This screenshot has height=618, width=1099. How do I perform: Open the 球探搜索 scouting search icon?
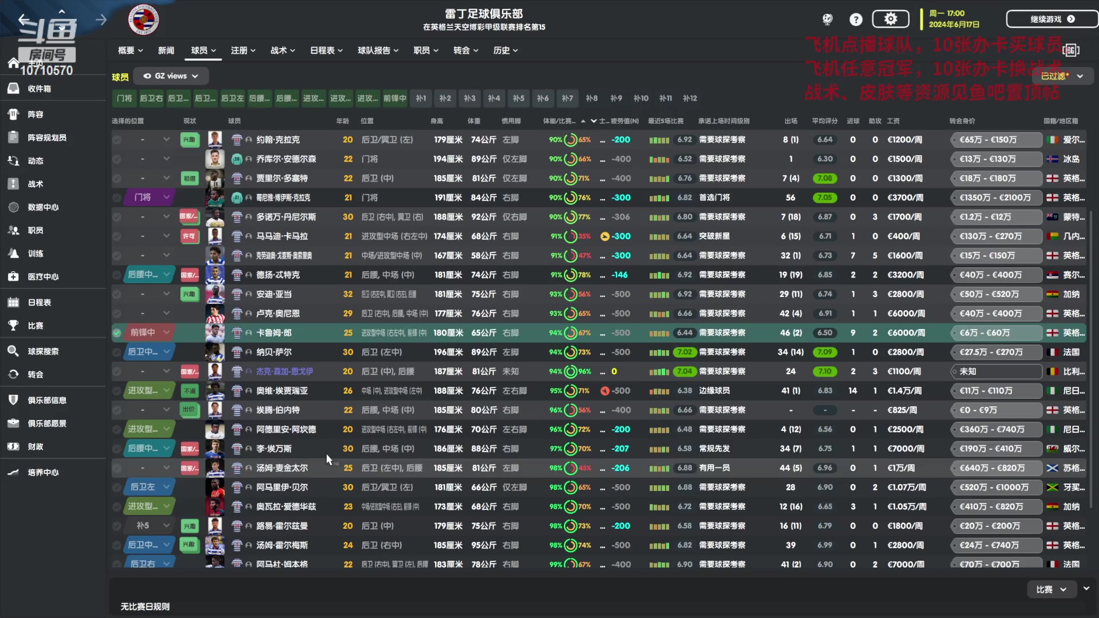pyautogui.click(x=13, y=351)
